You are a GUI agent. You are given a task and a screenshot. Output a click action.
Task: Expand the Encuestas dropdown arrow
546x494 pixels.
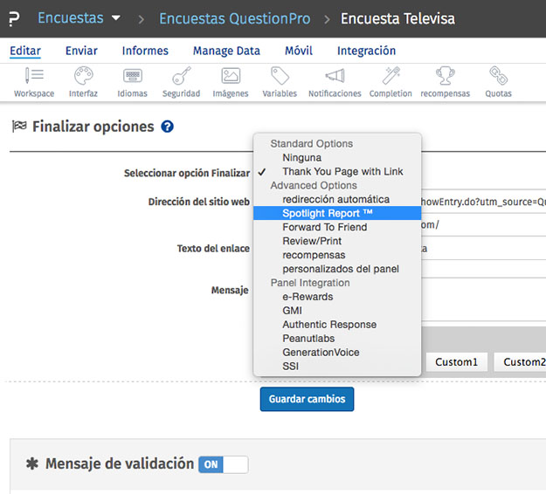pos(116,17)
